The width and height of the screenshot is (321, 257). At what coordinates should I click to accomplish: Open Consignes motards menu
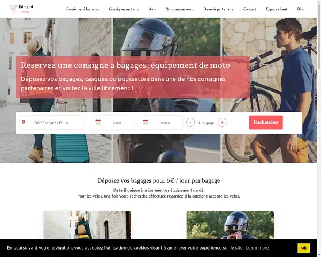124,9
